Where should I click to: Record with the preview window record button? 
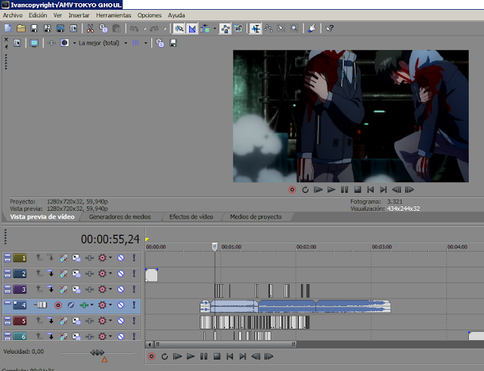coord(292,190)
